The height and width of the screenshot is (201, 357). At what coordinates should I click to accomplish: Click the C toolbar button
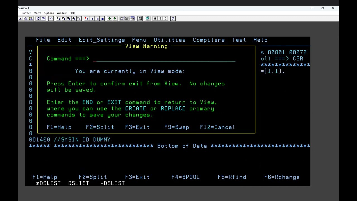pos(165,18)
